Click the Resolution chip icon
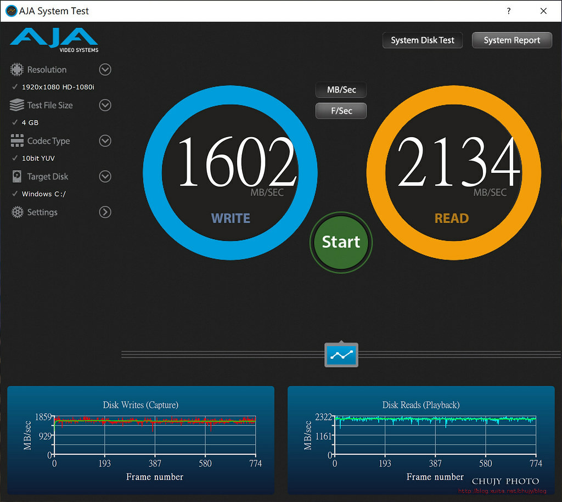 tap(17, 70)
